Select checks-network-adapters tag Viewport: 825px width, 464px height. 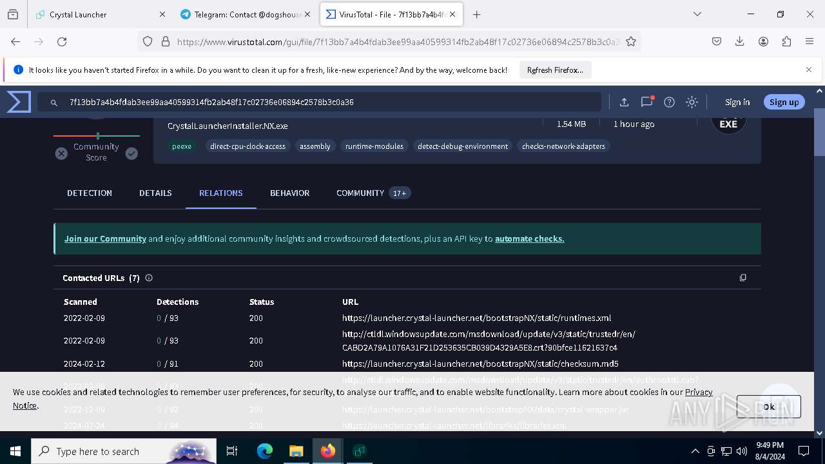coord(563,146)
